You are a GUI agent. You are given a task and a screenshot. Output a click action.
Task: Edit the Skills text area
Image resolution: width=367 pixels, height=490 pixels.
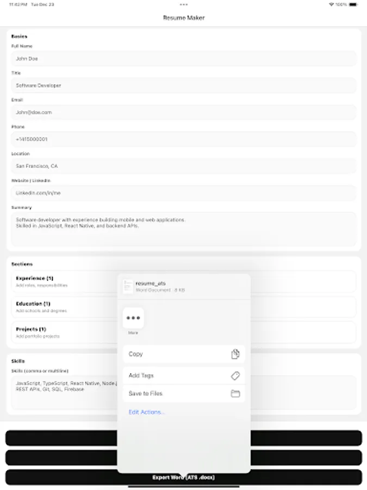point(184,393)
